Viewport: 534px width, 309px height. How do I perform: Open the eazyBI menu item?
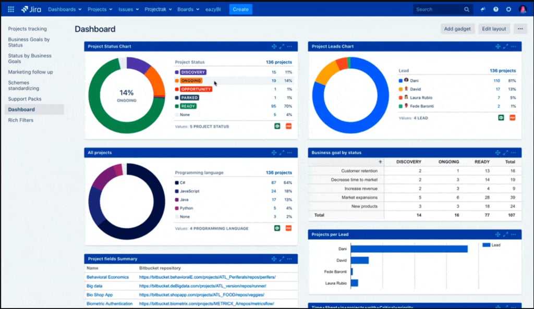point(214,9)
